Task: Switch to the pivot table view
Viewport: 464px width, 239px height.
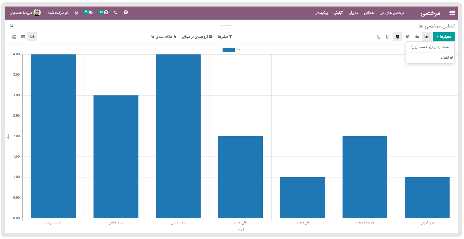Action: (23, 37)
